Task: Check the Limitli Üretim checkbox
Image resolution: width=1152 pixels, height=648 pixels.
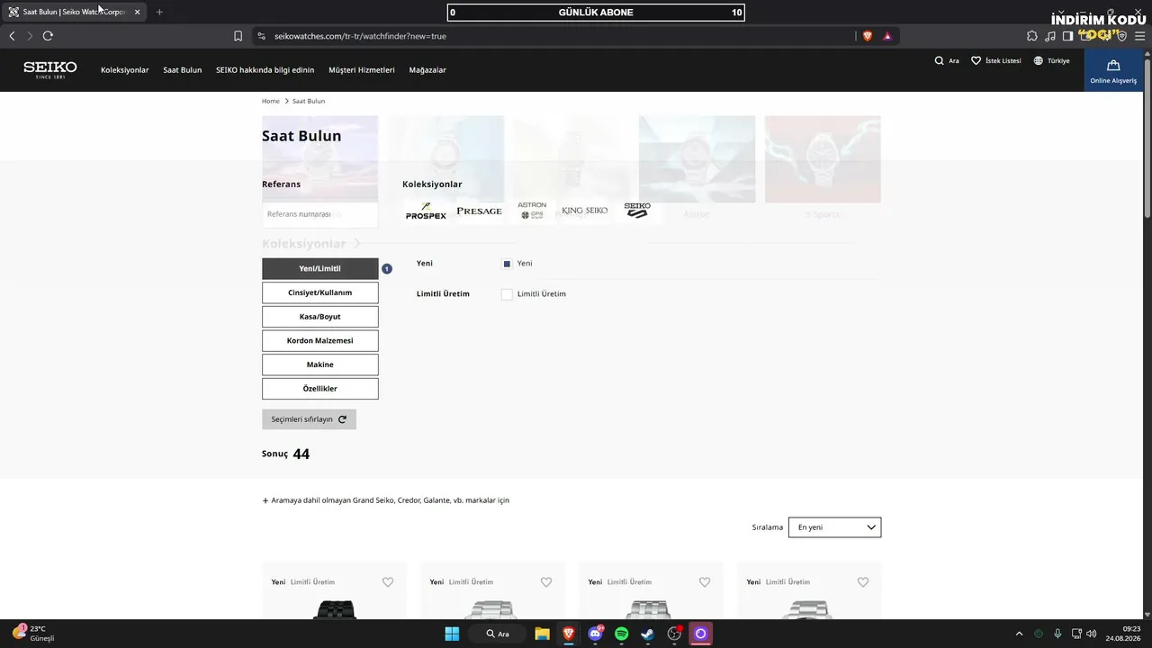Action: [507, 294]
